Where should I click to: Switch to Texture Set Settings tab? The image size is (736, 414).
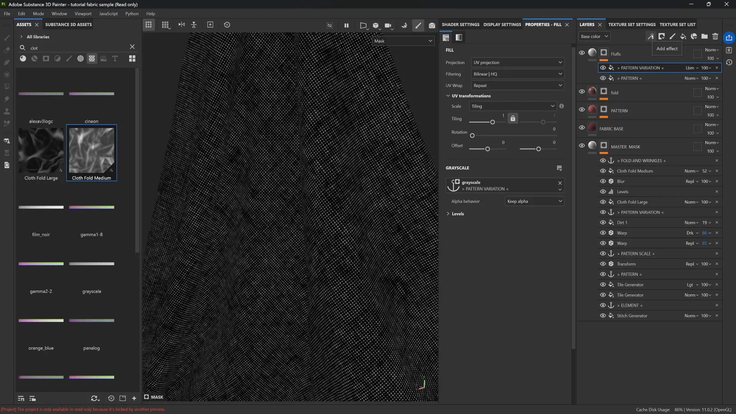tap(632, 25)
